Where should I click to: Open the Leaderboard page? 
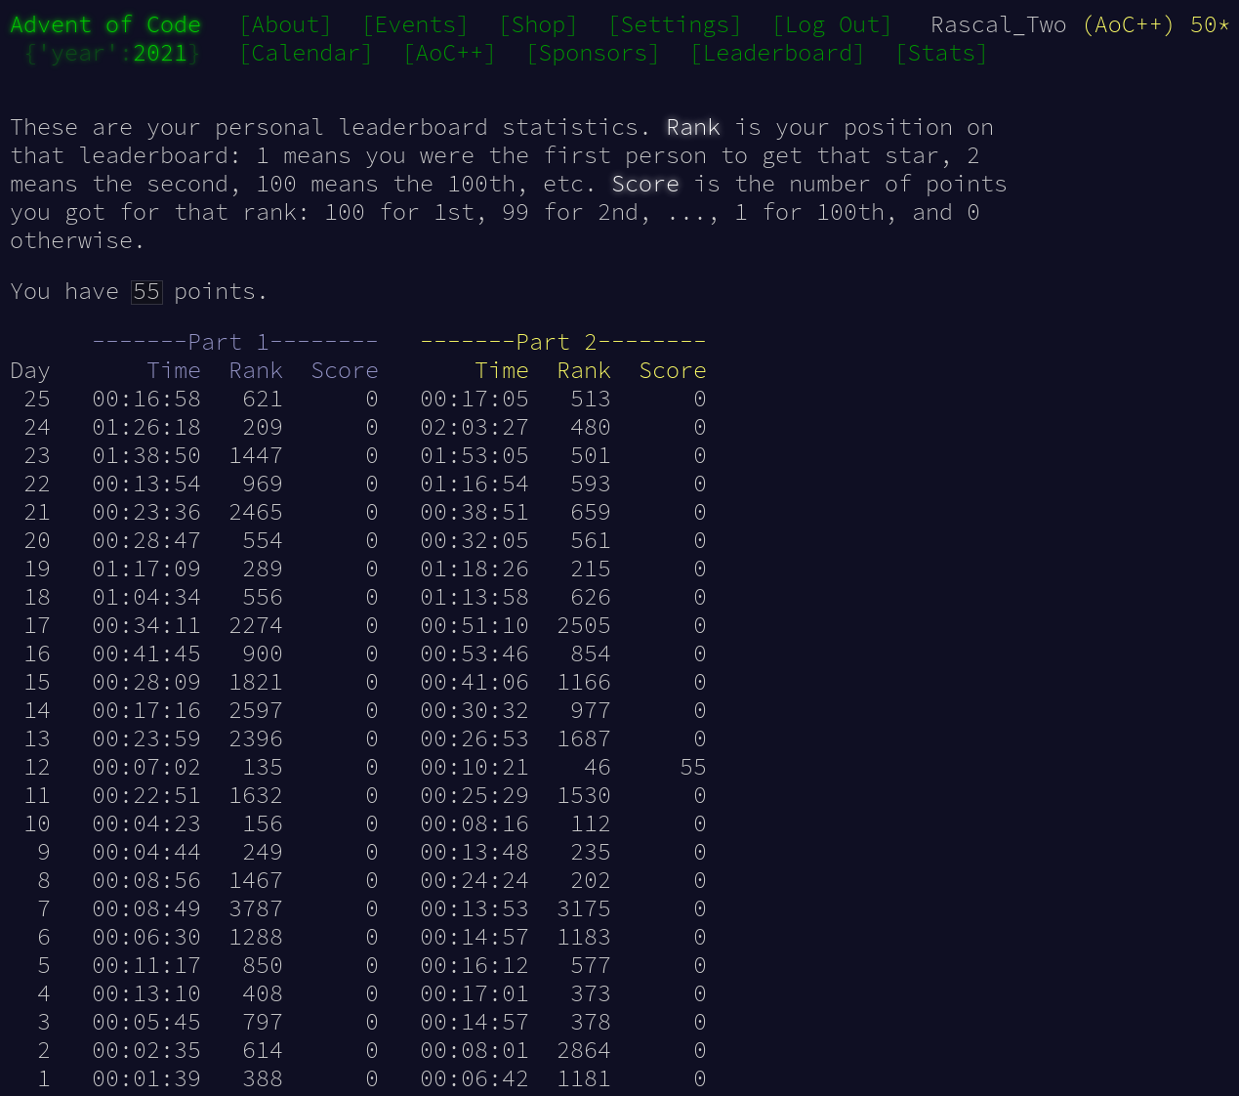pos(777,53)
